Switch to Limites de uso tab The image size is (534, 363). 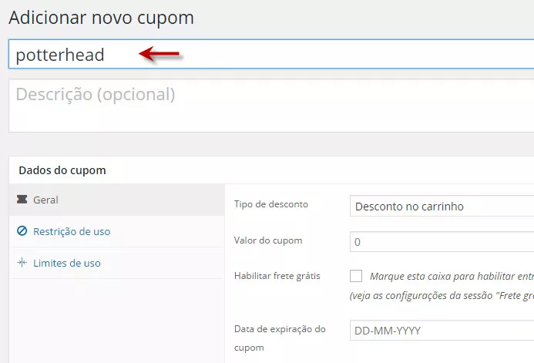click(117, 263)
